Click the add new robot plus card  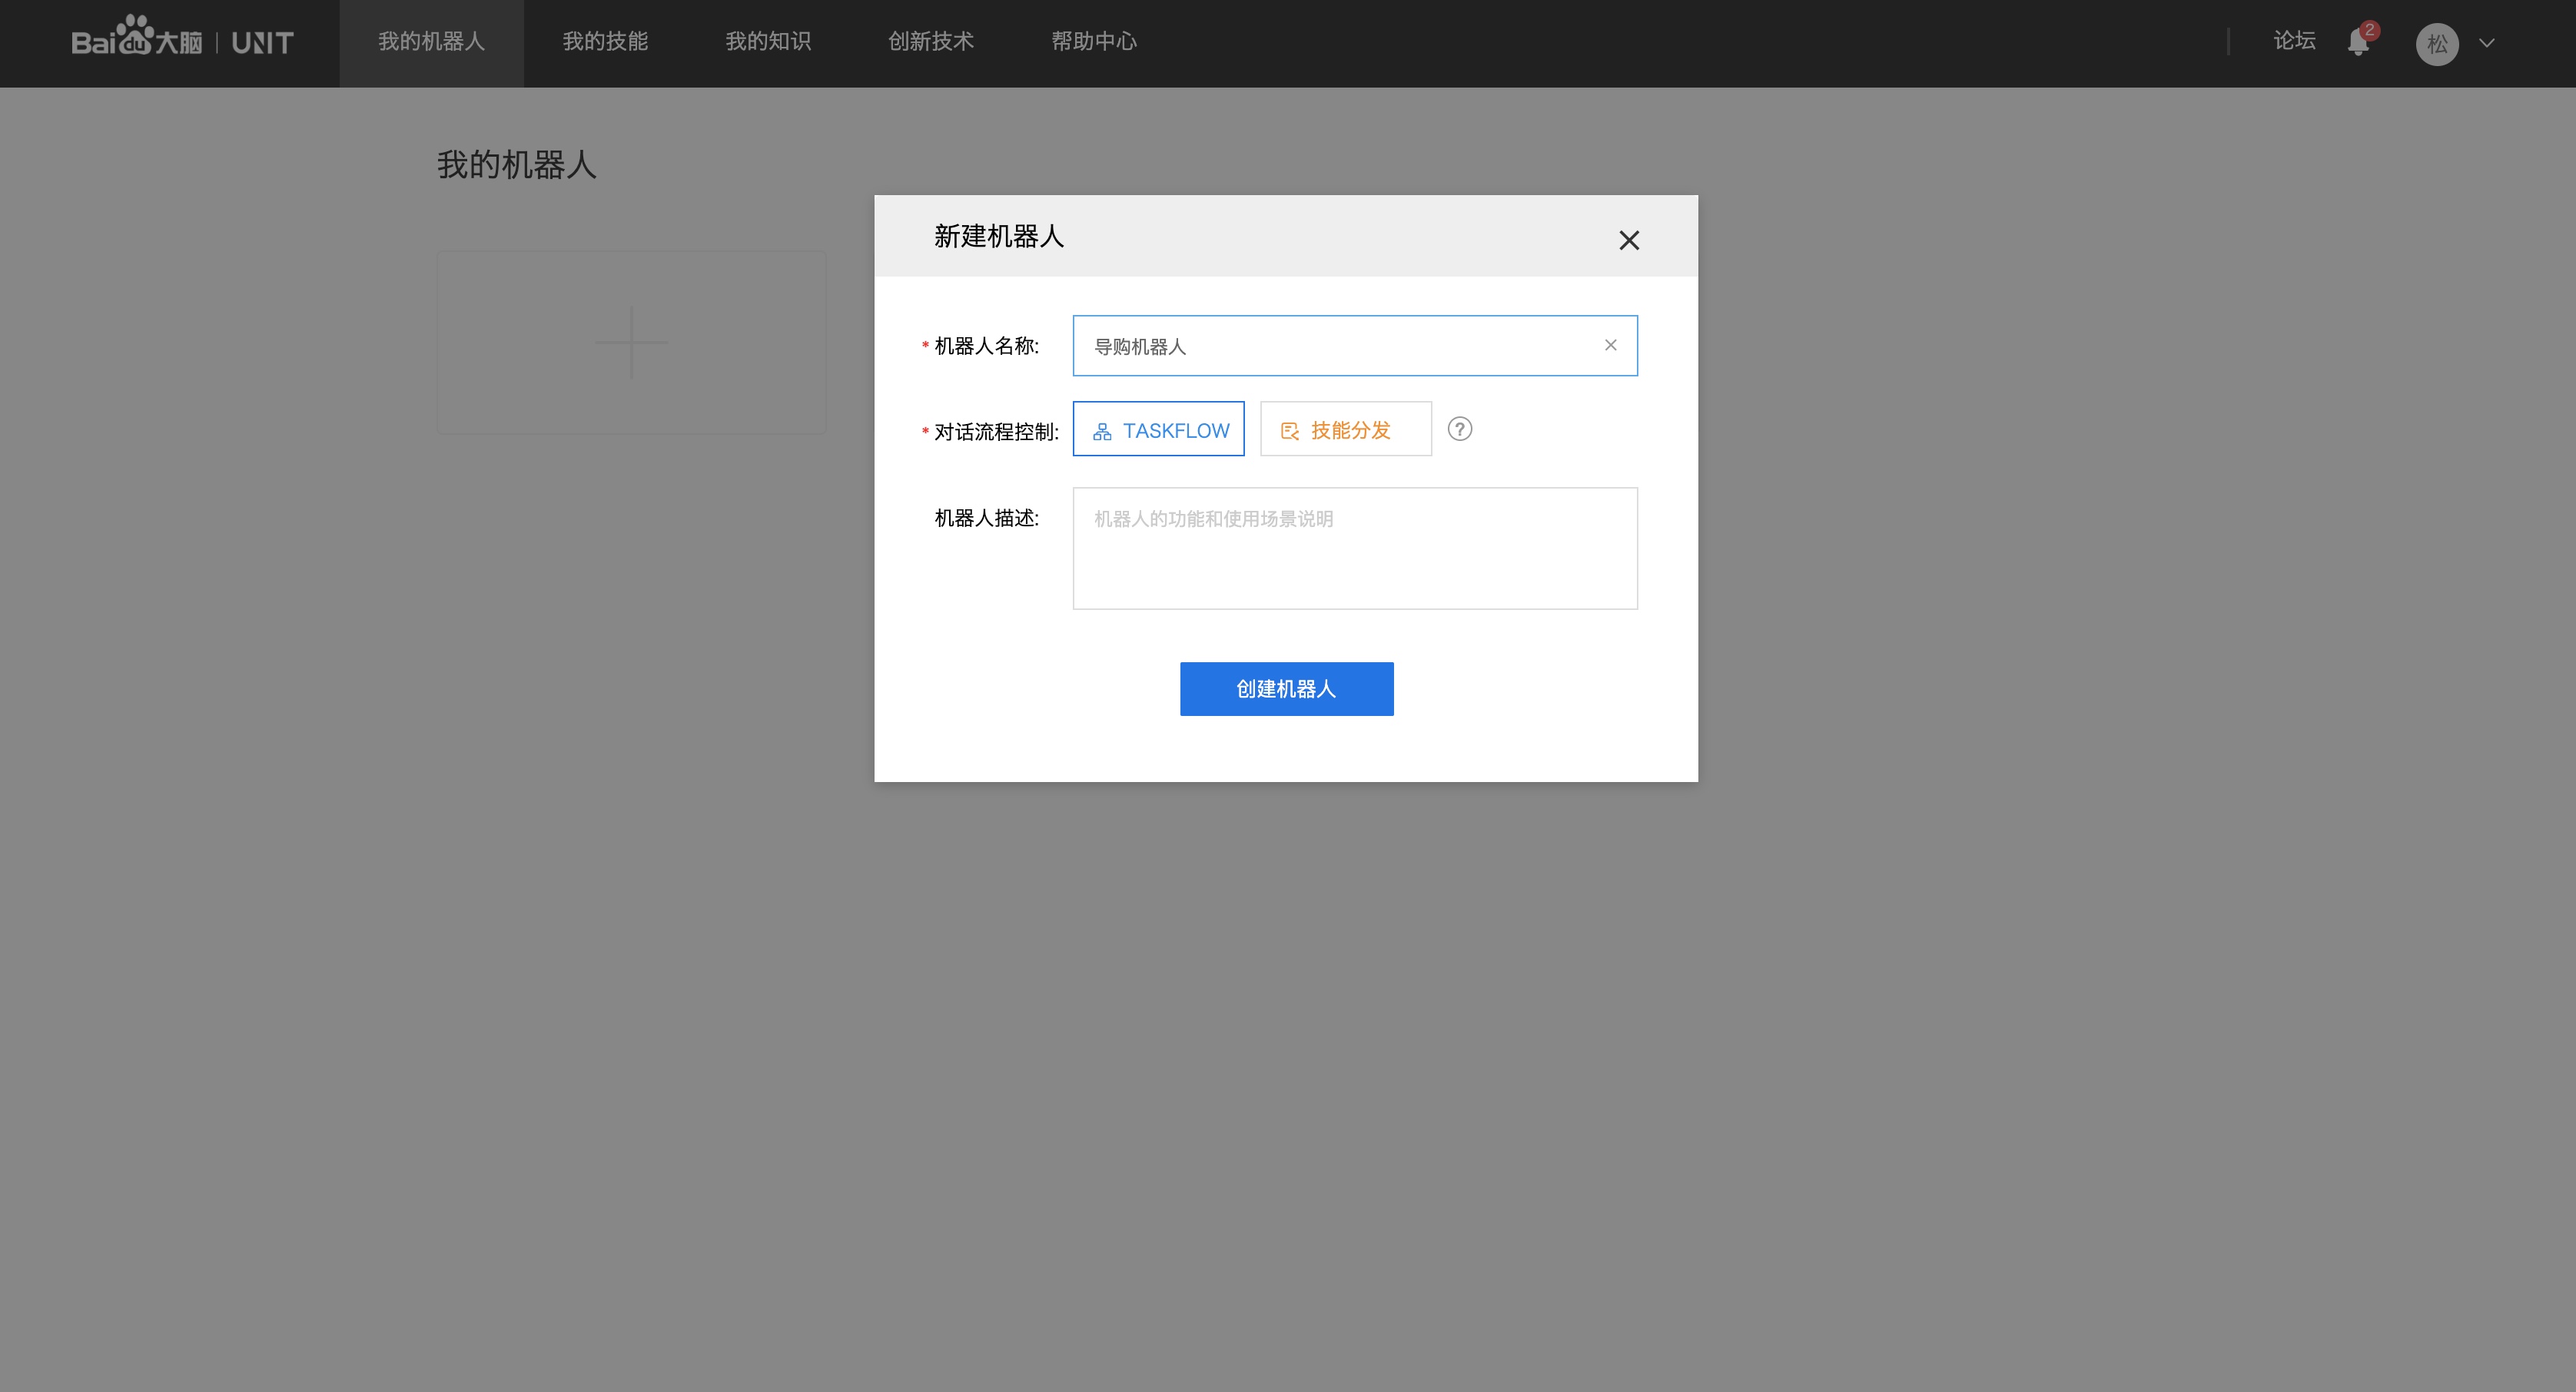[631, 343]
